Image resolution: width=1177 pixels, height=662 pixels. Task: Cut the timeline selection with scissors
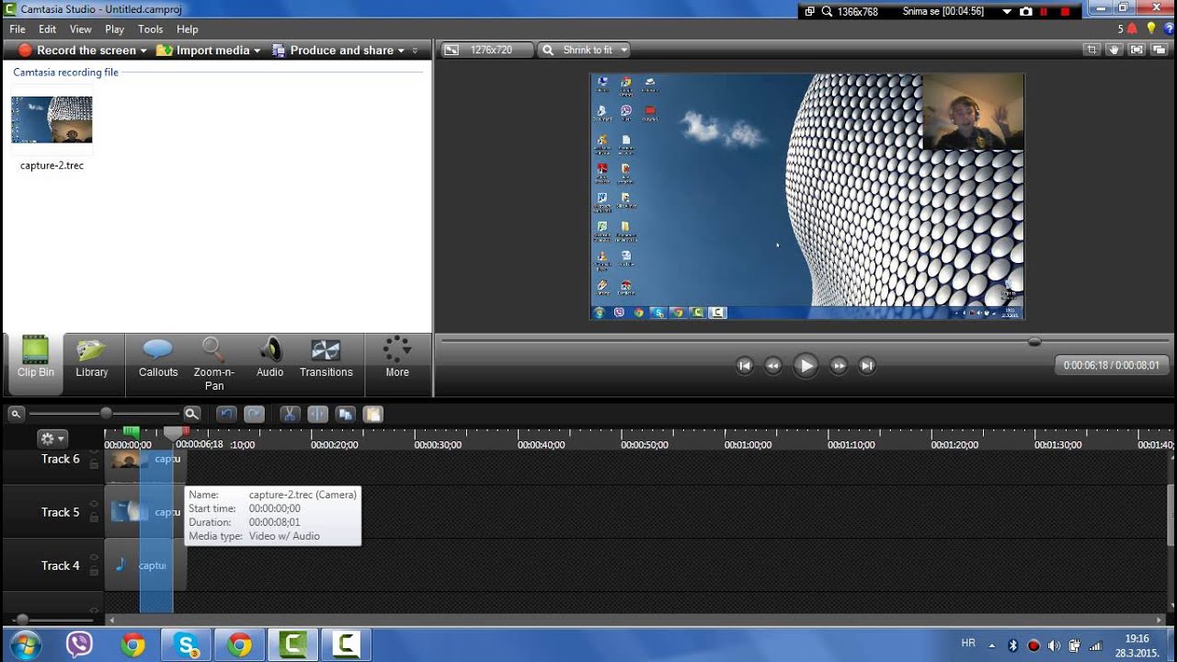coord(290,414)
